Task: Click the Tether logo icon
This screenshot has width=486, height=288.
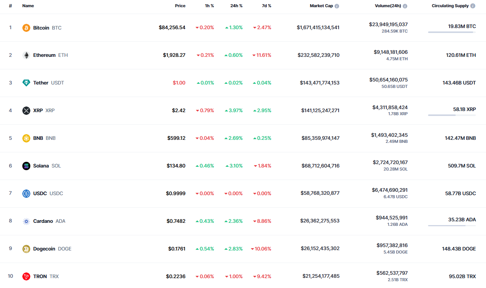Action: click(26, 83)
